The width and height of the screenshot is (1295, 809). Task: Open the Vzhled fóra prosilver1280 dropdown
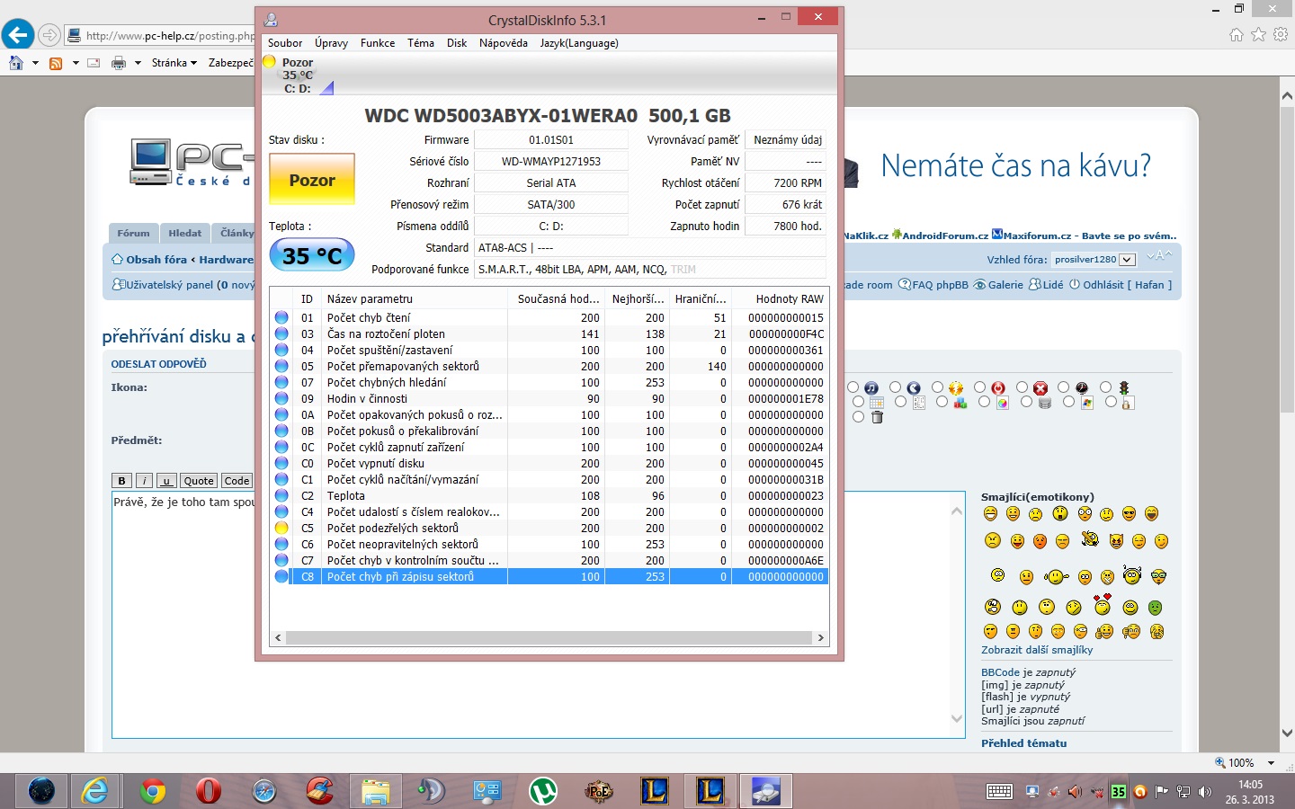(1094, 259)
